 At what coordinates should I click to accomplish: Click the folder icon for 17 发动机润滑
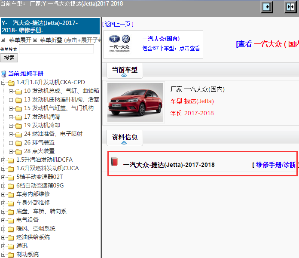(x=18, y=117)
